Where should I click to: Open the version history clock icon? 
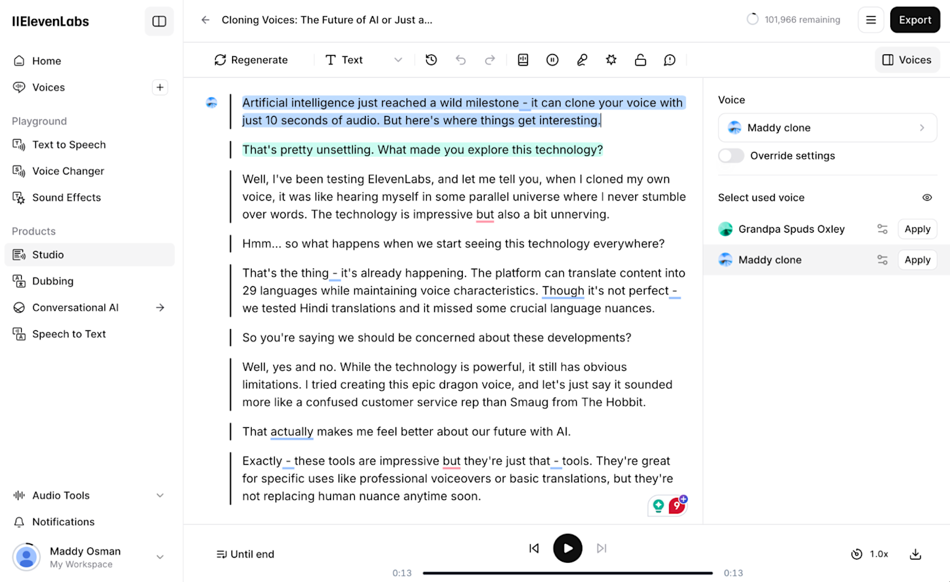click(x=432, y=60)
